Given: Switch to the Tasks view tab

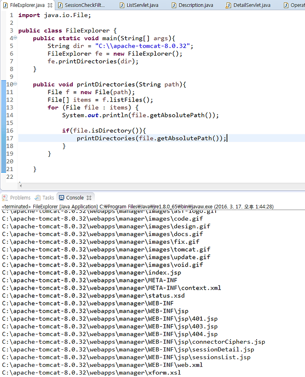Looking at the screenshot, I should pos(48,197).
